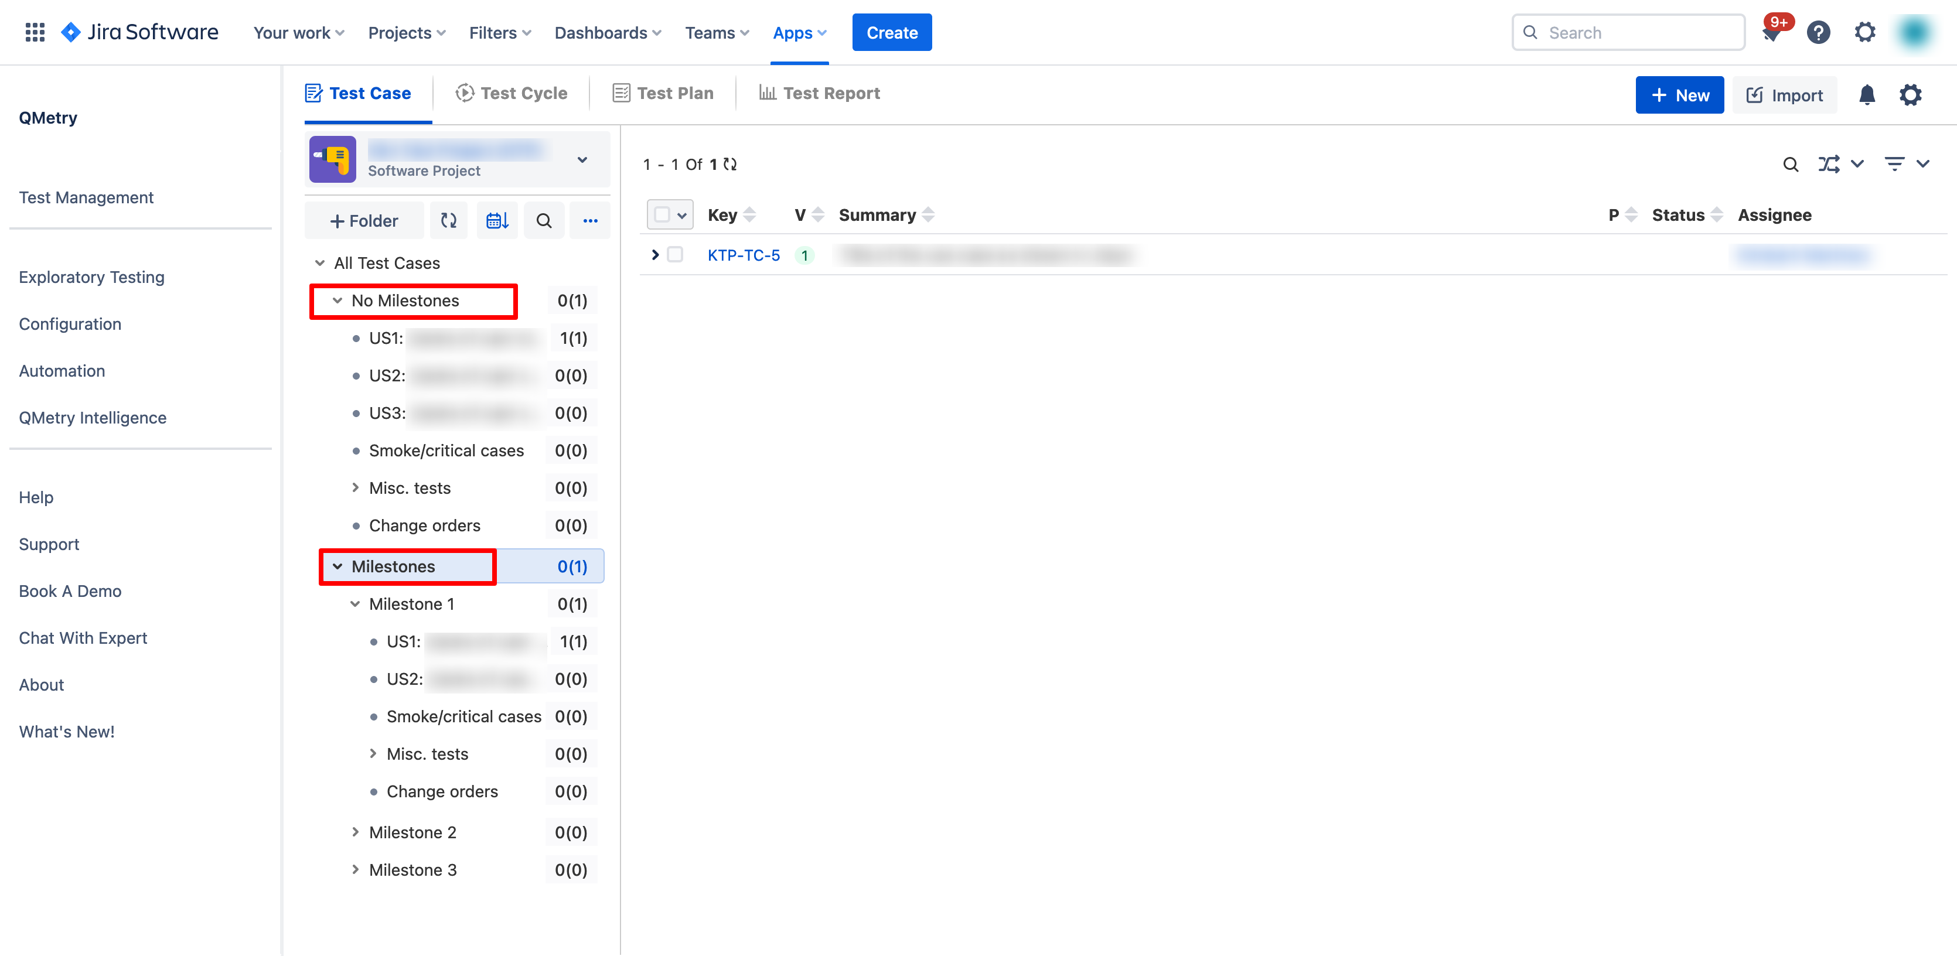Open the Jira app switcher grid icon

pyautogui.click(x=34, y=32)
